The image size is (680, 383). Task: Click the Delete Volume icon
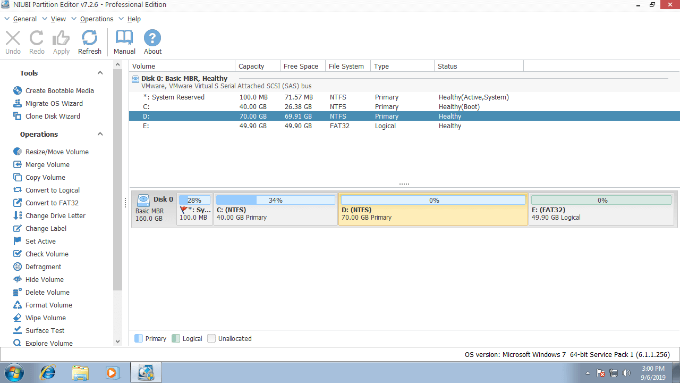[x=18, y=292]
